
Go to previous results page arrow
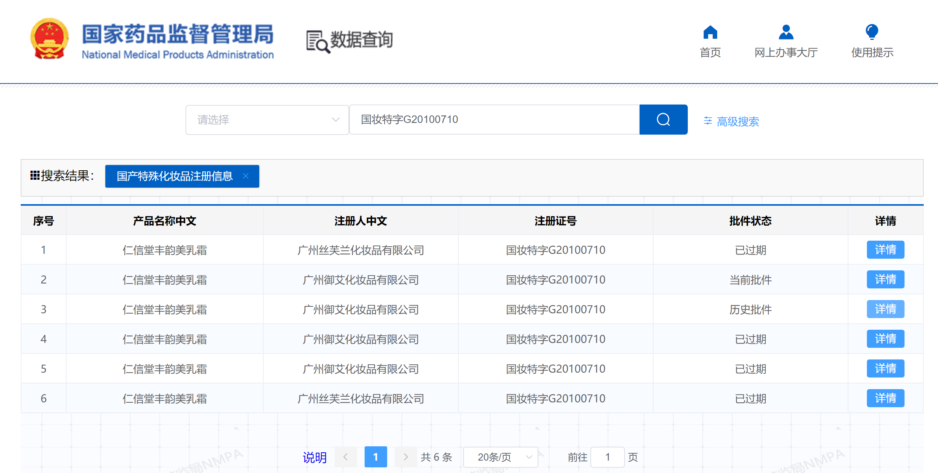(345, 457)
